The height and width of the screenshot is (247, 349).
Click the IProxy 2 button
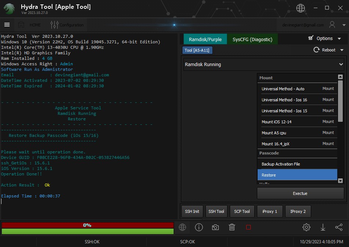pos(298,211)
